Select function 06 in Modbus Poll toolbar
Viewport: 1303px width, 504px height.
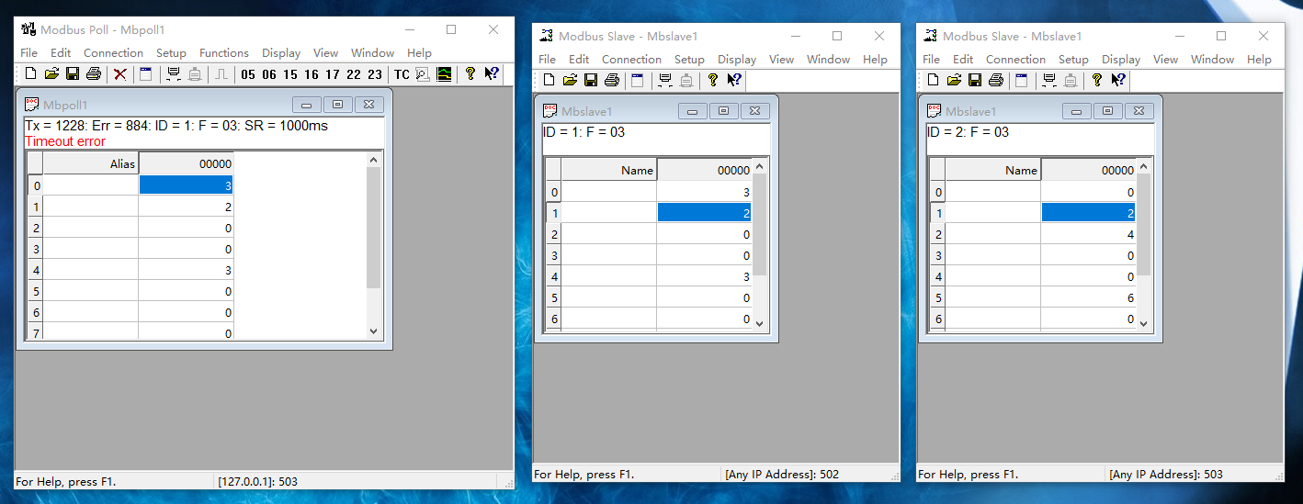(268, 74)
